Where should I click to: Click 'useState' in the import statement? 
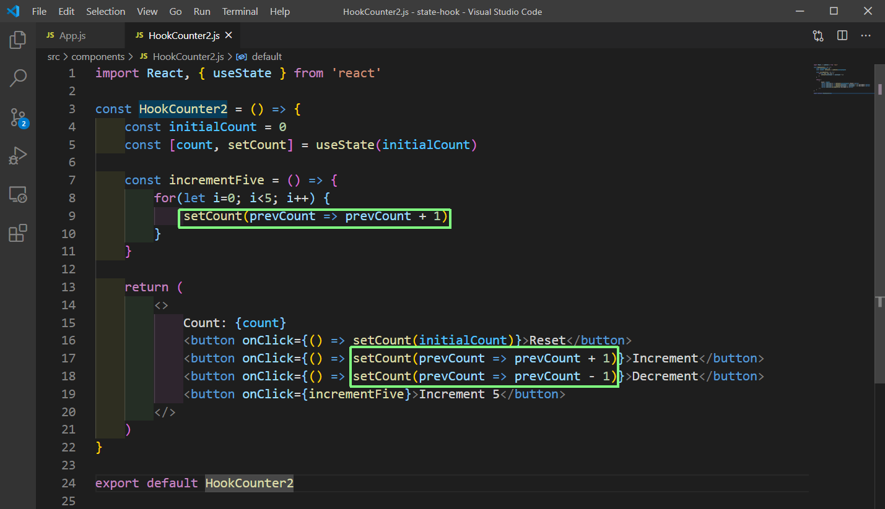pyautogui.click(x=242, y=73)
